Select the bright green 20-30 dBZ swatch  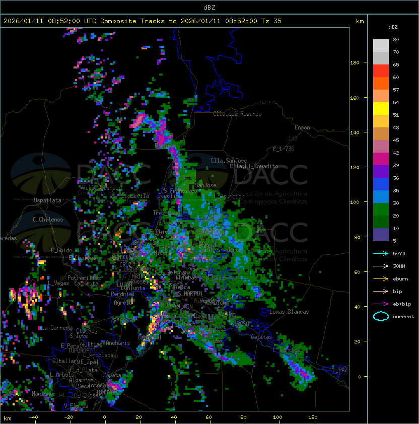point(381,209)
